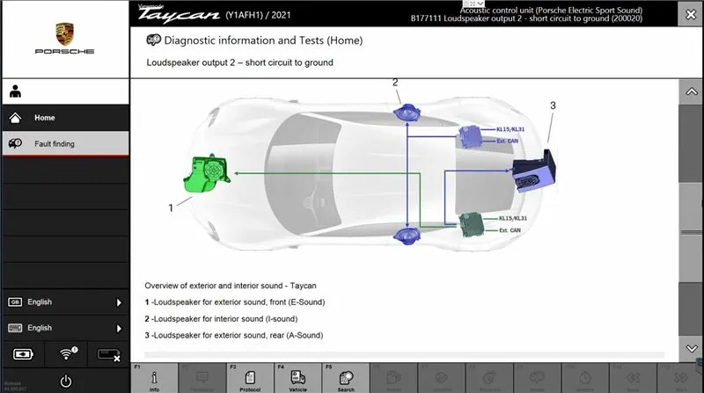Click callout number 1 in the diagram
The image size is (704, 393).
click(x=171, y=207)
